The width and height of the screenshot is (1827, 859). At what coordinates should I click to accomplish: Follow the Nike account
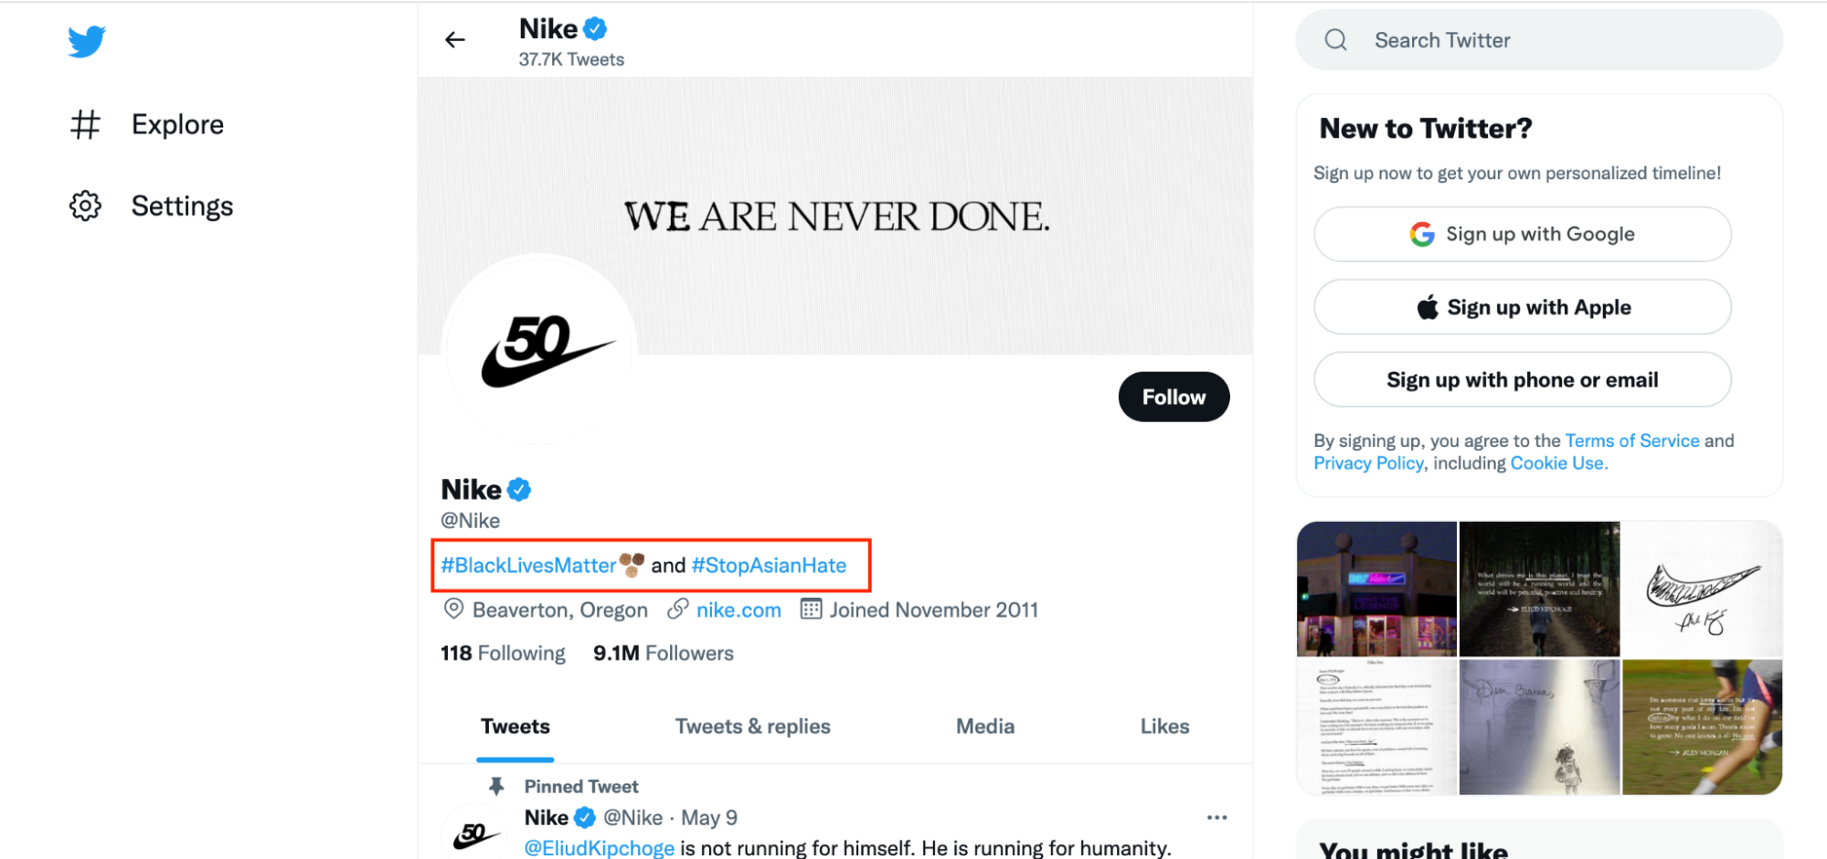(x=1174, y=397)
